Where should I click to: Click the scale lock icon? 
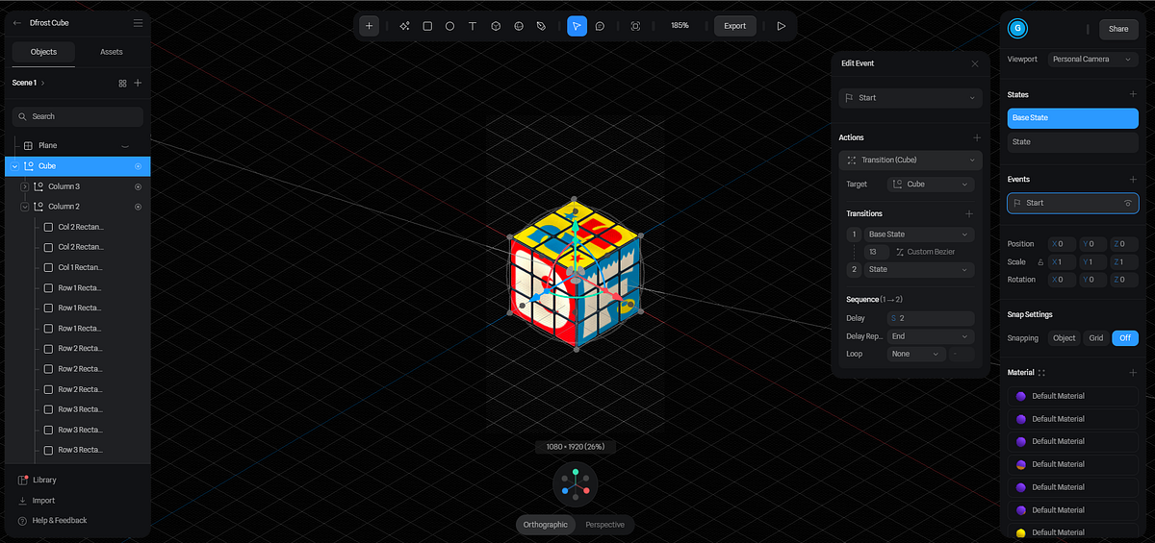tap(1039, 261)
